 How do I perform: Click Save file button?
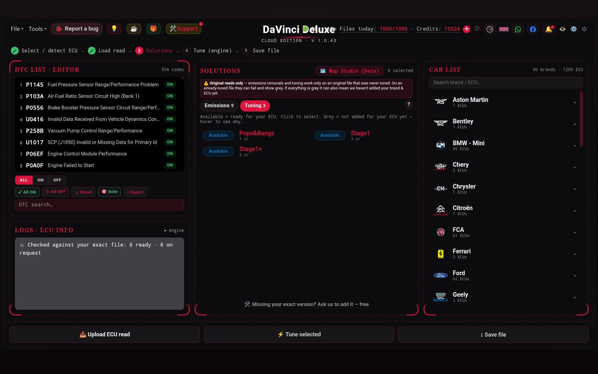pos(493,334)
